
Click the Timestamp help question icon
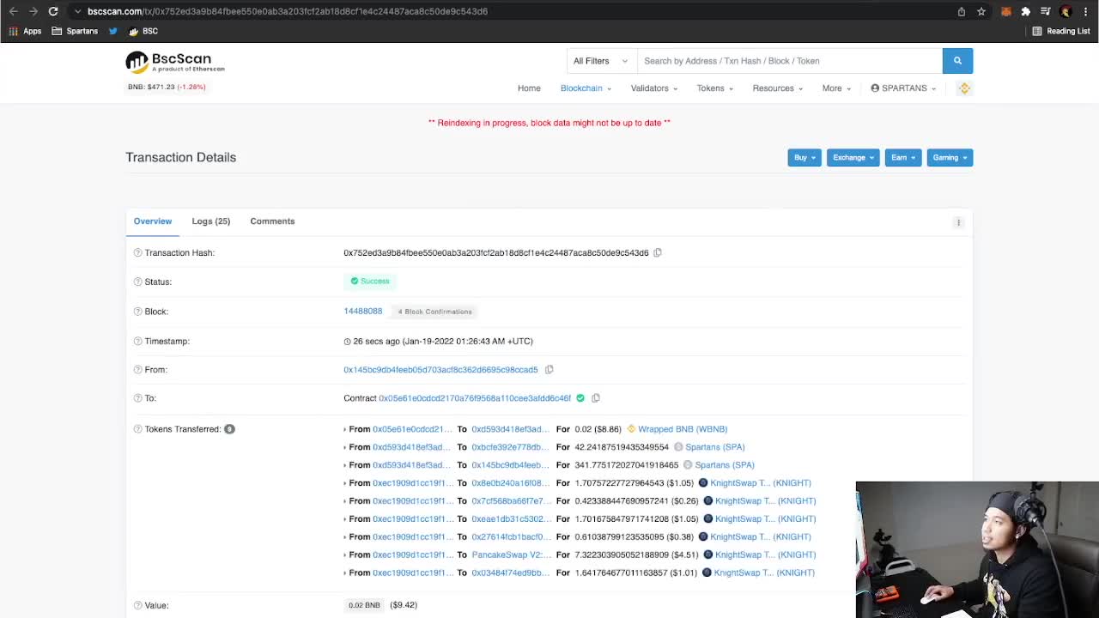137,342
